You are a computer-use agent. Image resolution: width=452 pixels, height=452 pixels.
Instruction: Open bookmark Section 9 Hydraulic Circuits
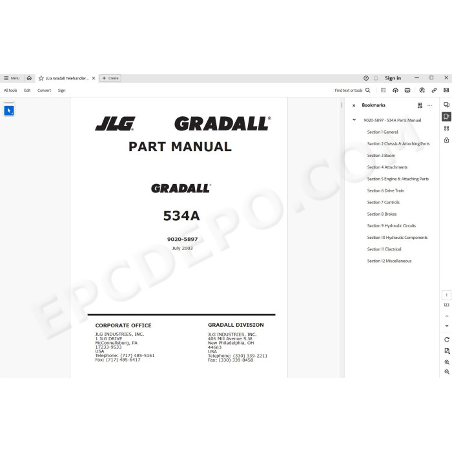391,226
